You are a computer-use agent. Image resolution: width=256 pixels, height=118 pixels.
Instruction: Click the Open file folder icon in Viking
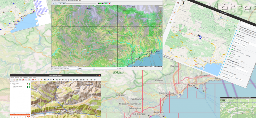14,80
